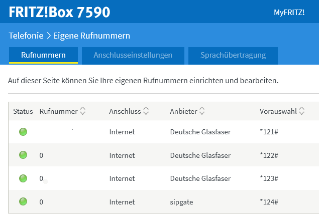Click the FRITZ!Box 7590 logo title
This screenshot has width=319, height=218.
tap(59, 12)
